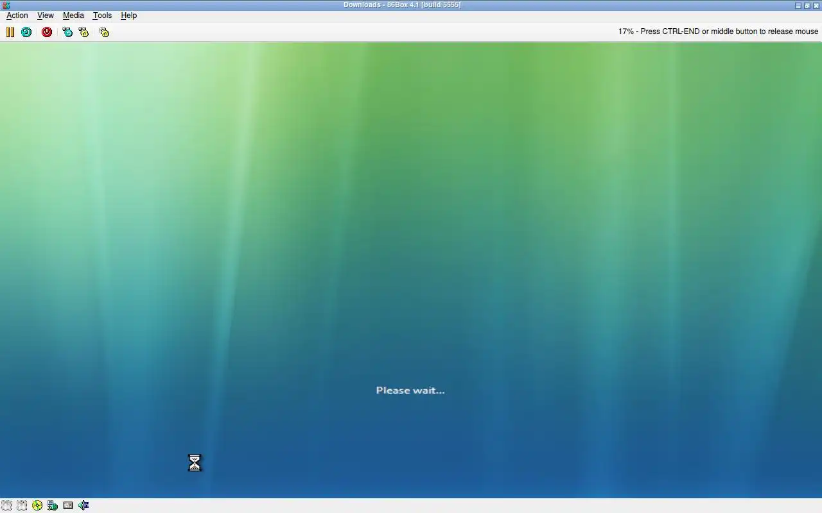Click the CD-ROM disc status icon
Viewport: 822px width, 513px height.
click(x=37, y=505)
